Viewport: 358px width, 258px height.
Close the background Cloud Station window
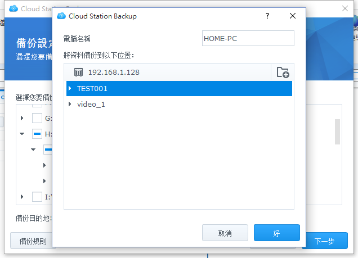[344, 8]
